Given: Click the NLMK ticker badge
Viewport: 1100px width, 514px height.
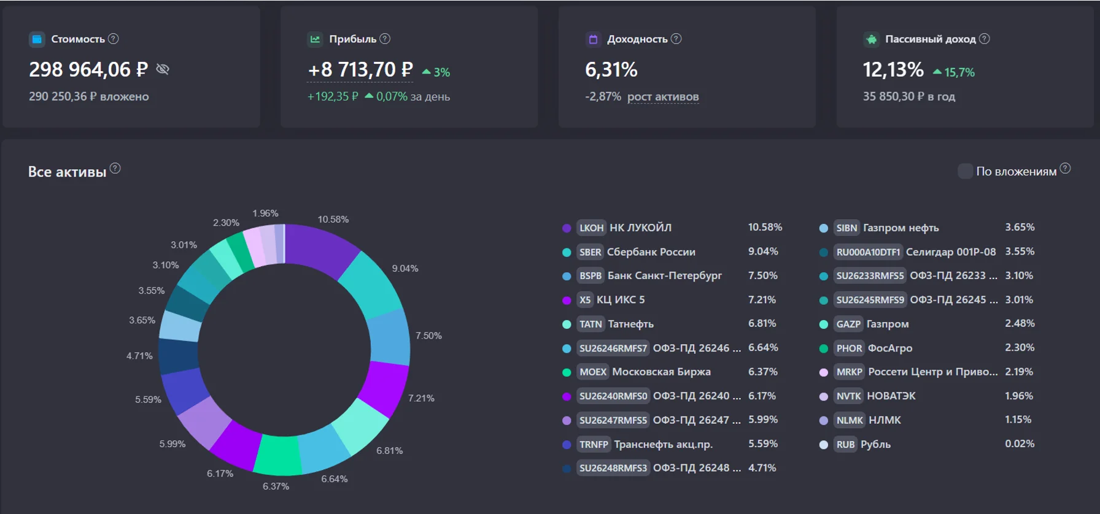Looking at the screenshot, I should coord(850,420).
